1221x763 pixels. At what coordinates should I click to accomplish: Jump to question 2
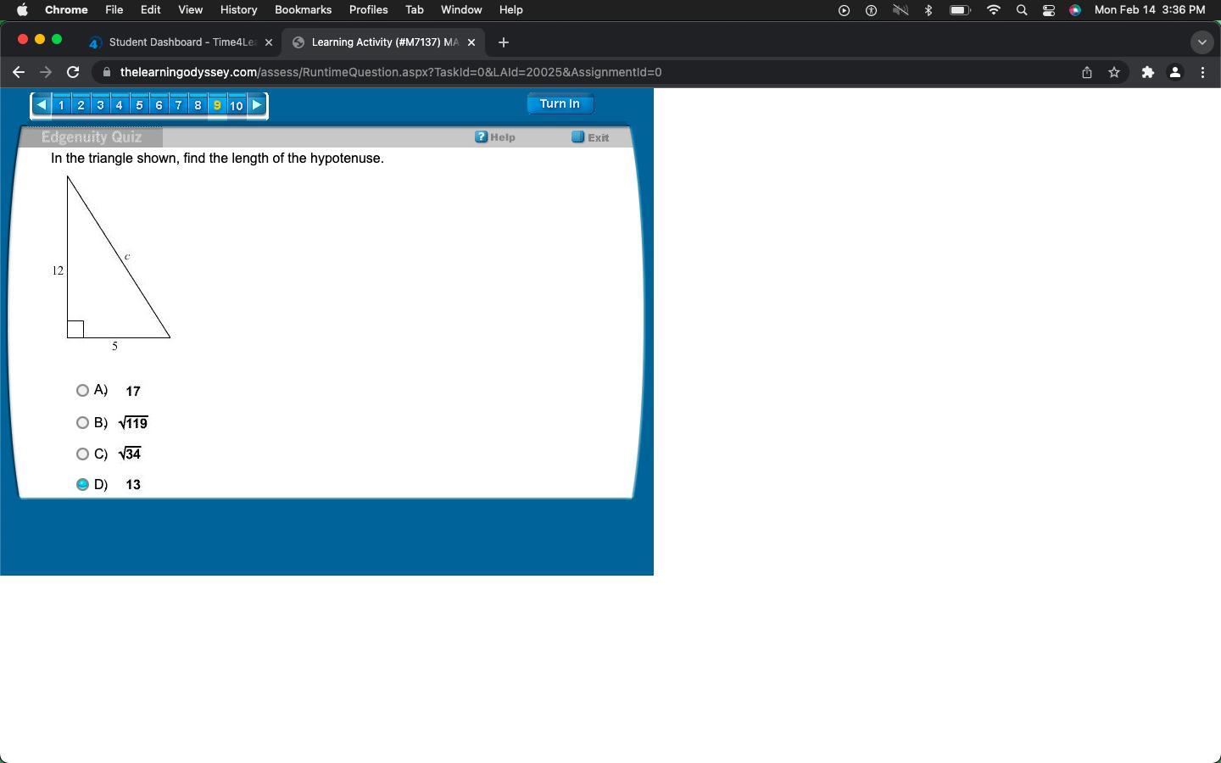click(x=81, y=105)
